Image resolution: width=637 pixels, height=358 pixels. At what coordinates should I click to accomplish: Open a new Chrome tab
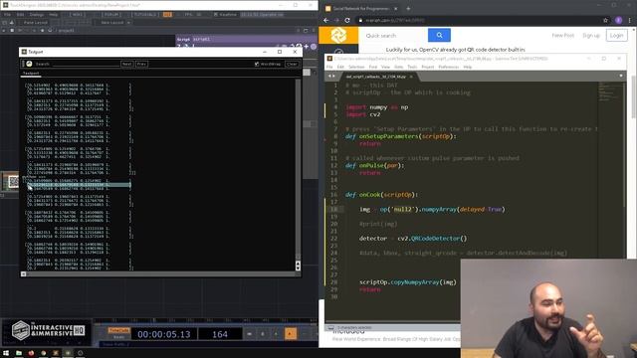click(x=408, y=8)
